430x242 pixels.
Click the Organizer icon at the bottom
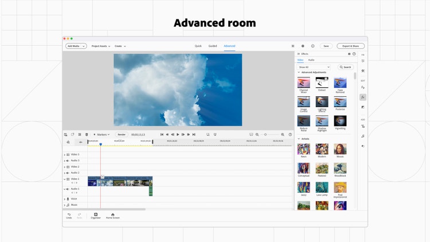point(96,216)
